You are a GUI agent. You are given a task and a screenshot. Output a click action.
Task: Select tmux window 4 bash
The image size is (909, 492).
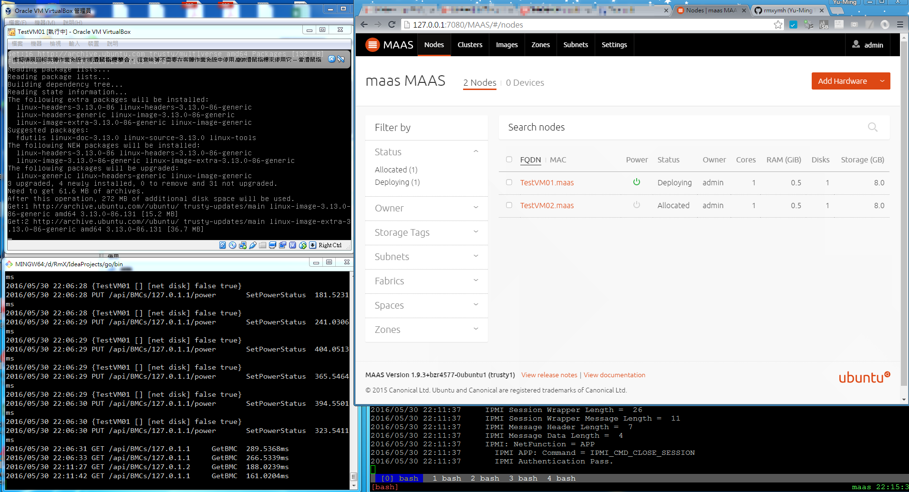[x=561, y=478]
